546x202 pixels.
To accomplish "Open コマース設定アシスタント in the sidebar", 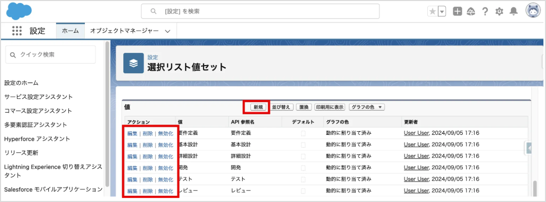I will (x=38, y=111).
